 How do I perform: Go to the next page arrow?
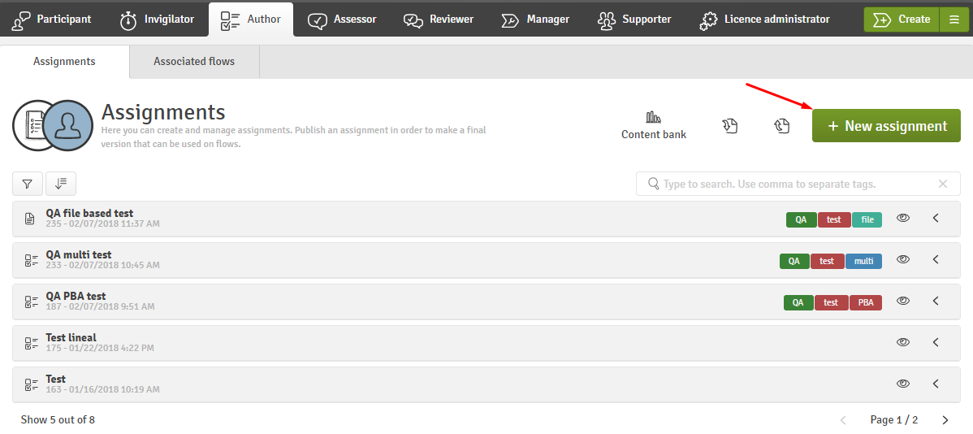pyautogui.click(x=945, y=420)
